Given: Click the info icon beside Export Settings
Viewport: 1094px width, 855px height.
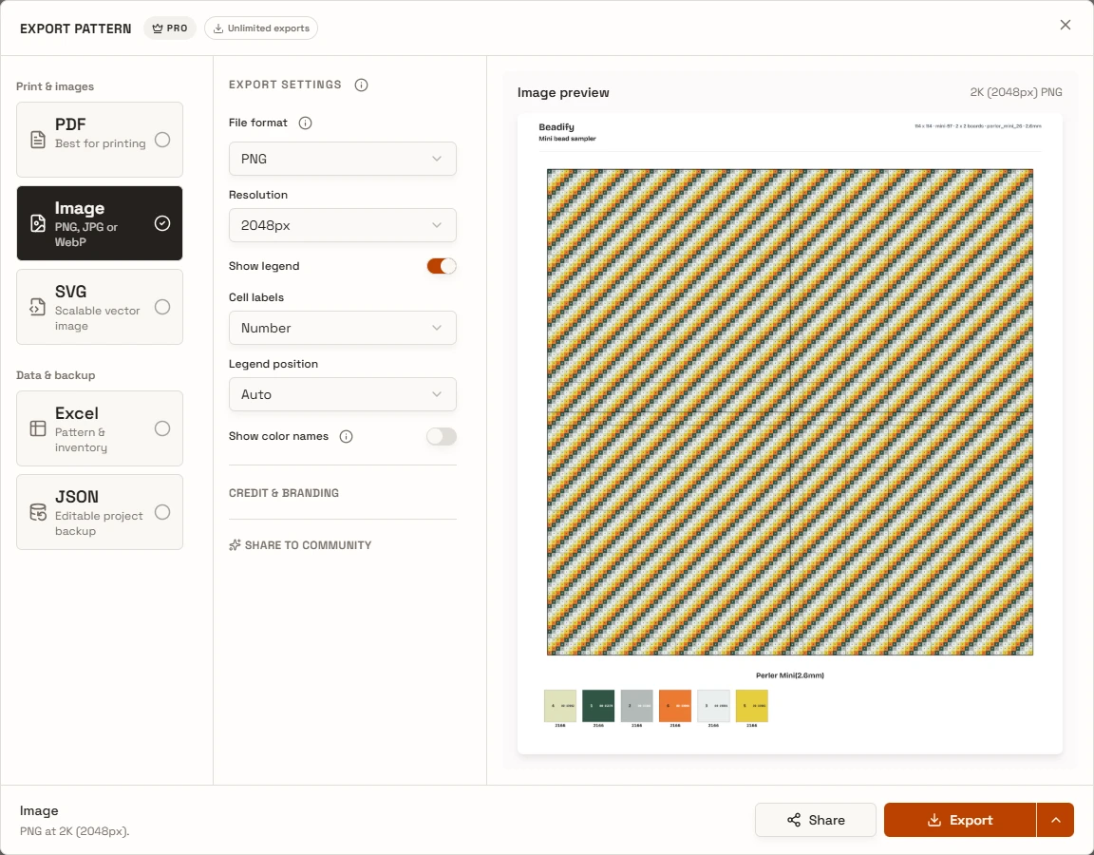Looking at the screenshot, I should coord(361,85).
